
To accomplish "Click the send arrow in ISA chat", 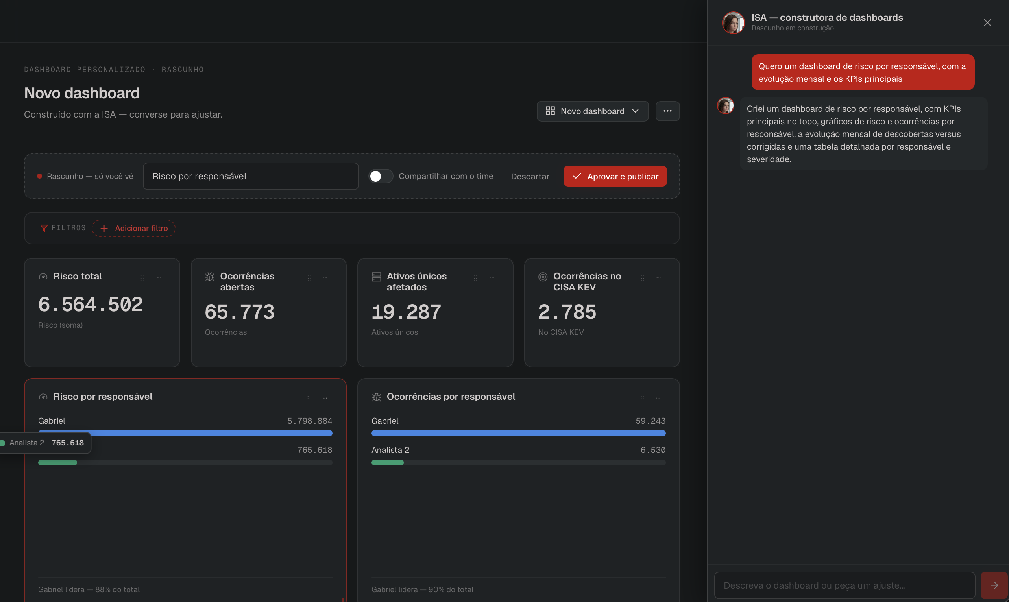I will [994, 585].
